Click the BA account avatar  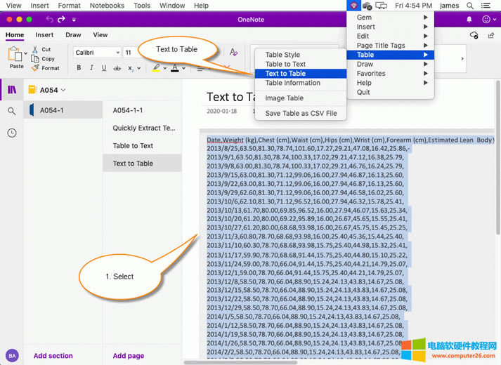pyautogui.click(x=12, y=355)
